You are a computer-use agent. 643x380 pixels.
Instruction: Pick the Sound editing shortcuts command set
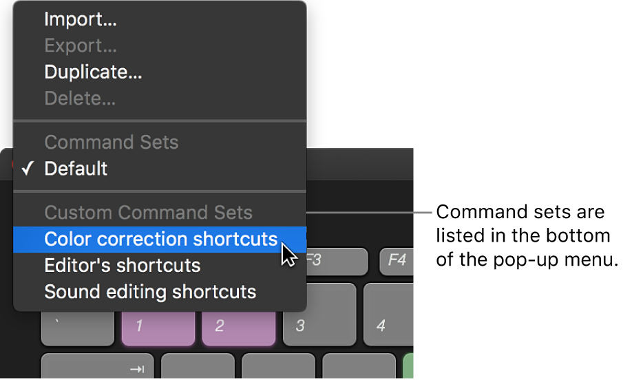(x=150, y=292)
